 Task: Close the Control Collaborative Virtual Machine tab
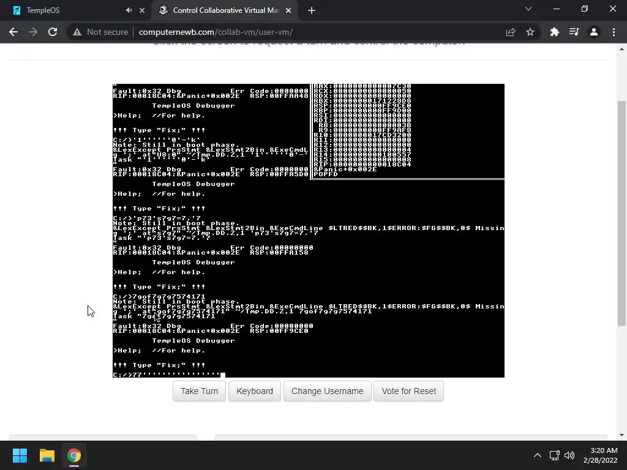(288, 10)
